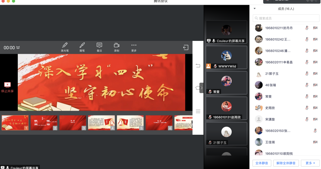321x169 pixels.
Task: Toggle microphone for 46张瑞
Action: point(307,85)
